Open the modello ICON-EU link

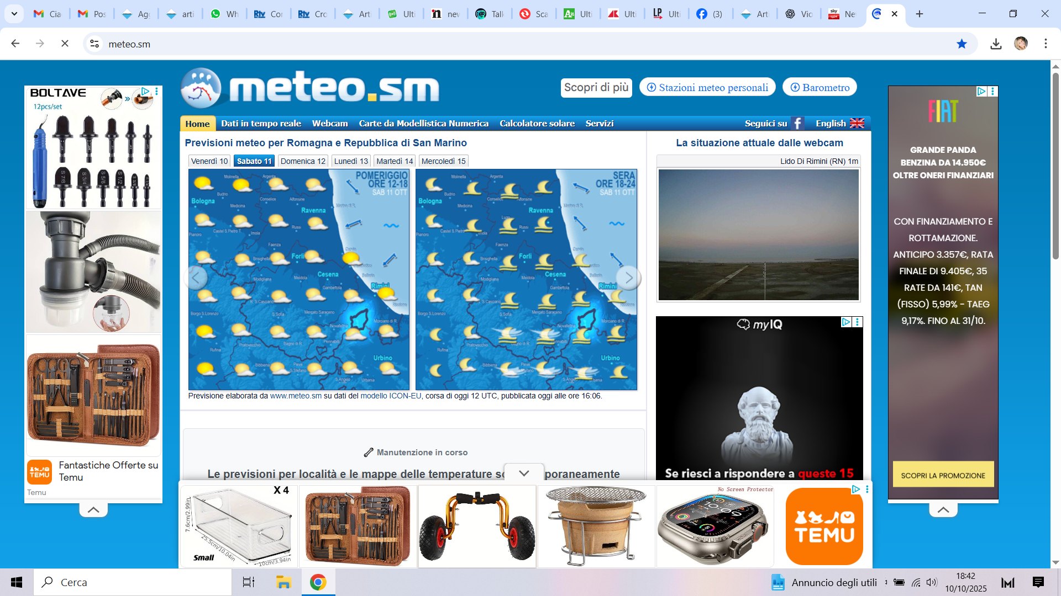pyautogui.click(x=391, y=396)
